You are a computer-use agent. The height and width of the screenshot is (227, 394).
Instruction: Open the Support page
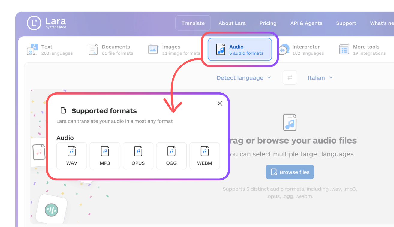point(346,23)
